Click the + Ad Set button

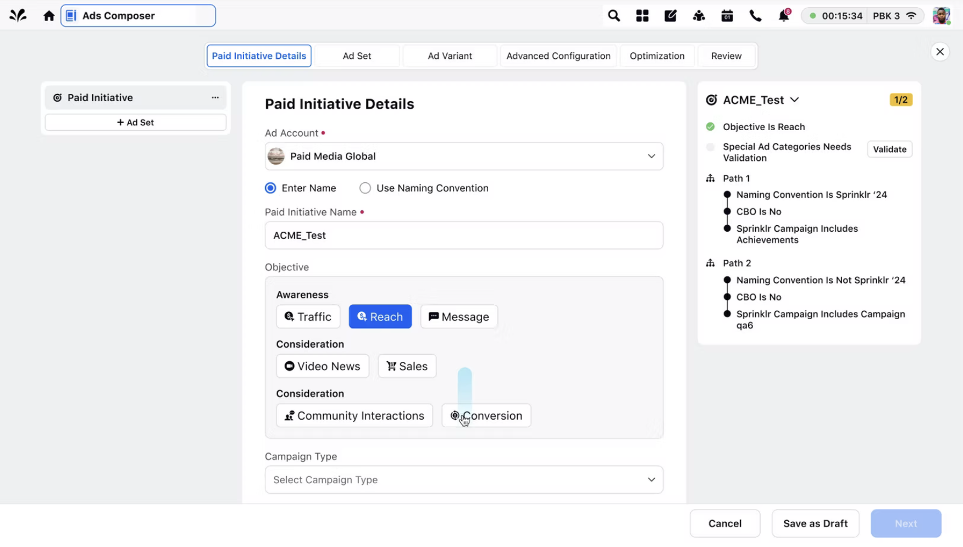tap(135, 122)
